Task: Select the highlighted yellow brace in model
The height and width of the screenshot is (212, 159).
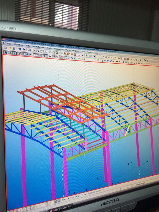Action: pos(127,130)
